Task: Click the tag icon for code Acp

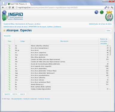Action: pos(9,55)
